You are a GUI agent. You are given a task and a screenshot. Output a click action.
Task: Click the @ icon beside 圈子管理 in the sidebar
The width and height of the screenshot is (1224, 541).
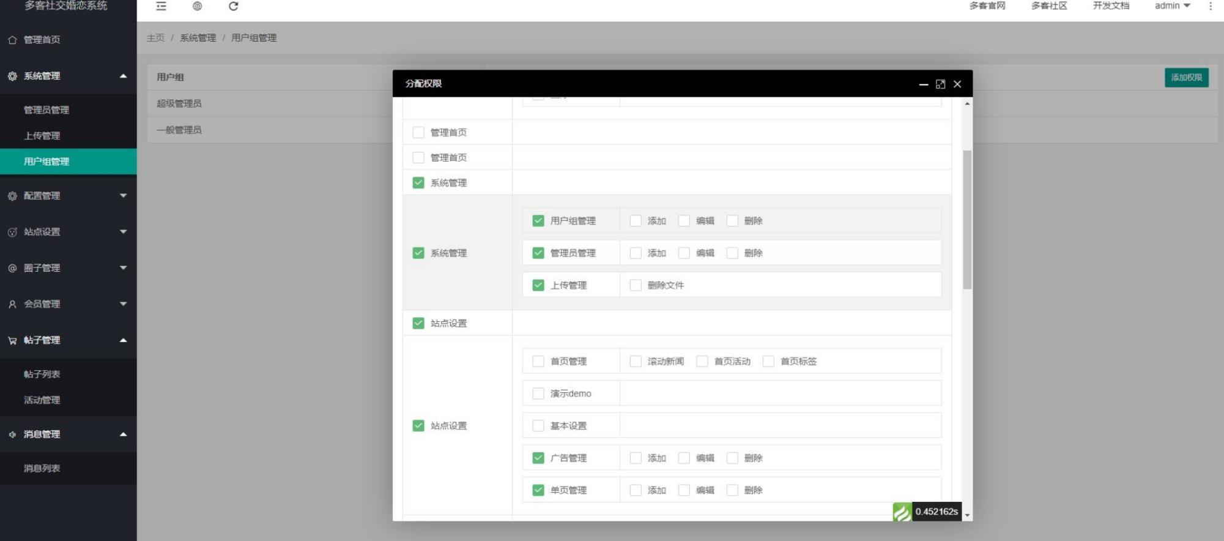(12, 268)
